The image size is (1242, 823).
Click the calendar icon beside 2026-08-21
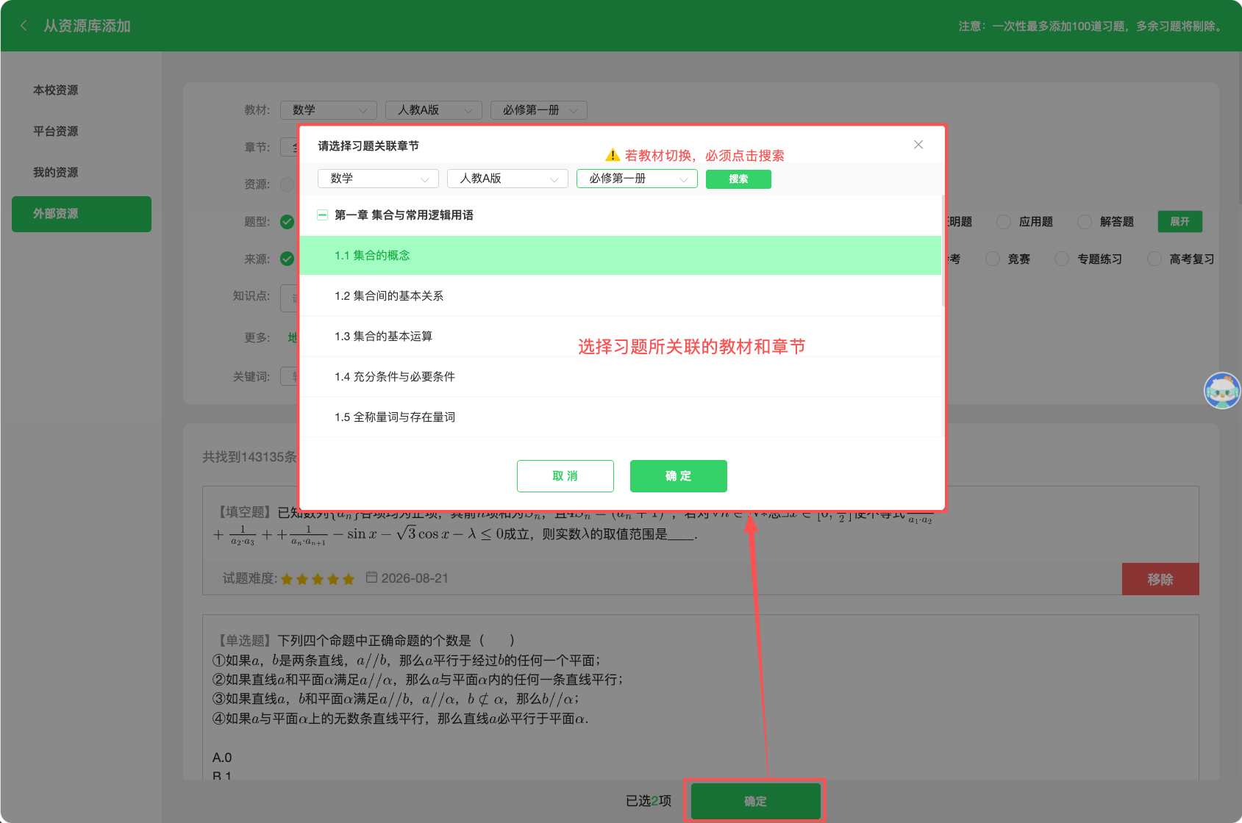tap(371, 578)
